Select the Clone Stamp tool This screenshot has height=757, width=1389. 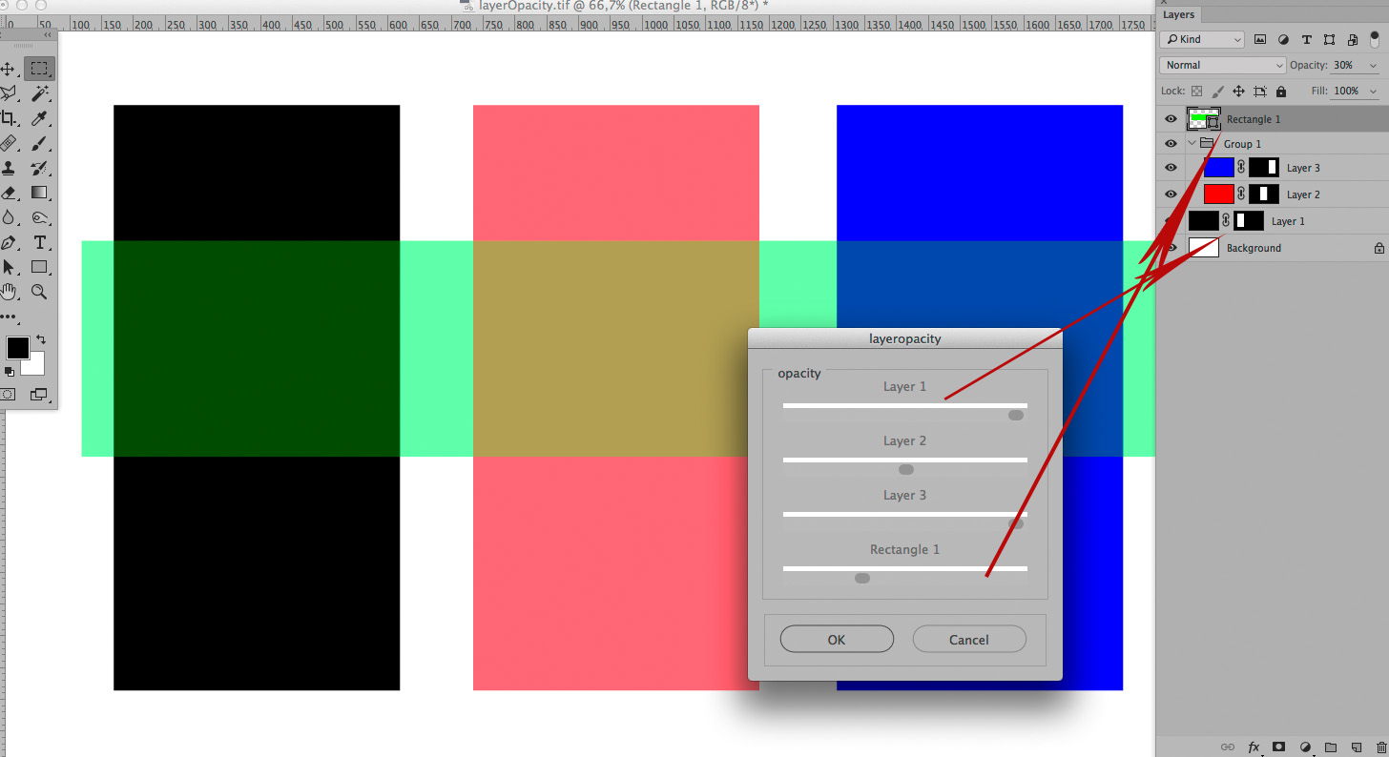pyautogui.click(x=9, y=168)
